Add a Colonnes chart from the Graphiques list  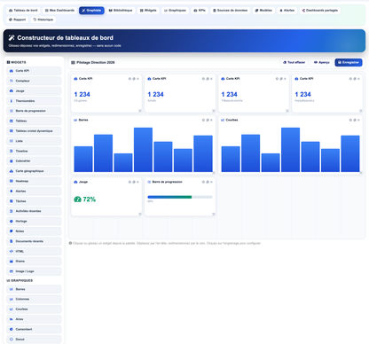(34, 299)
